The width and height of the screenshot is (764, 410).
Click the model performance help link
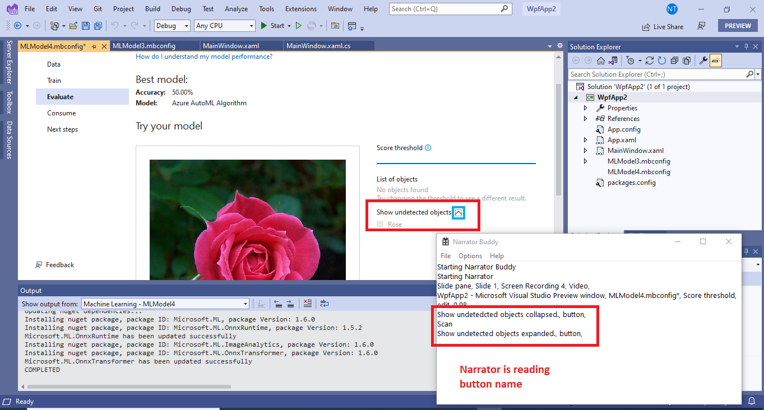[x=203, y=57]
